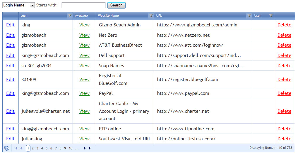Open User column filter icon
The image size is (298, 155).
pyautogui.click(x=271, y=16)
